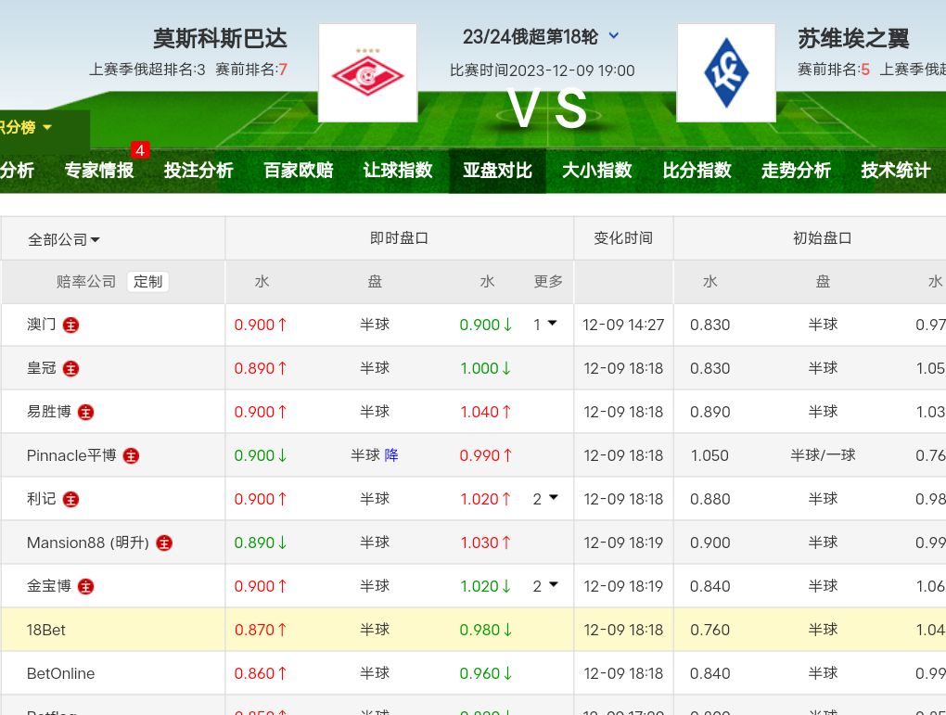Click the Krylia Sovetov team logo
The image size is (946, 715).
pos(725,73)
